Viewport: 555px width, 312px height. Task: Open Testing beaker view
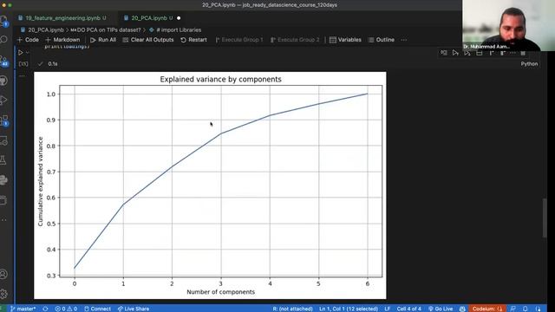3,160
